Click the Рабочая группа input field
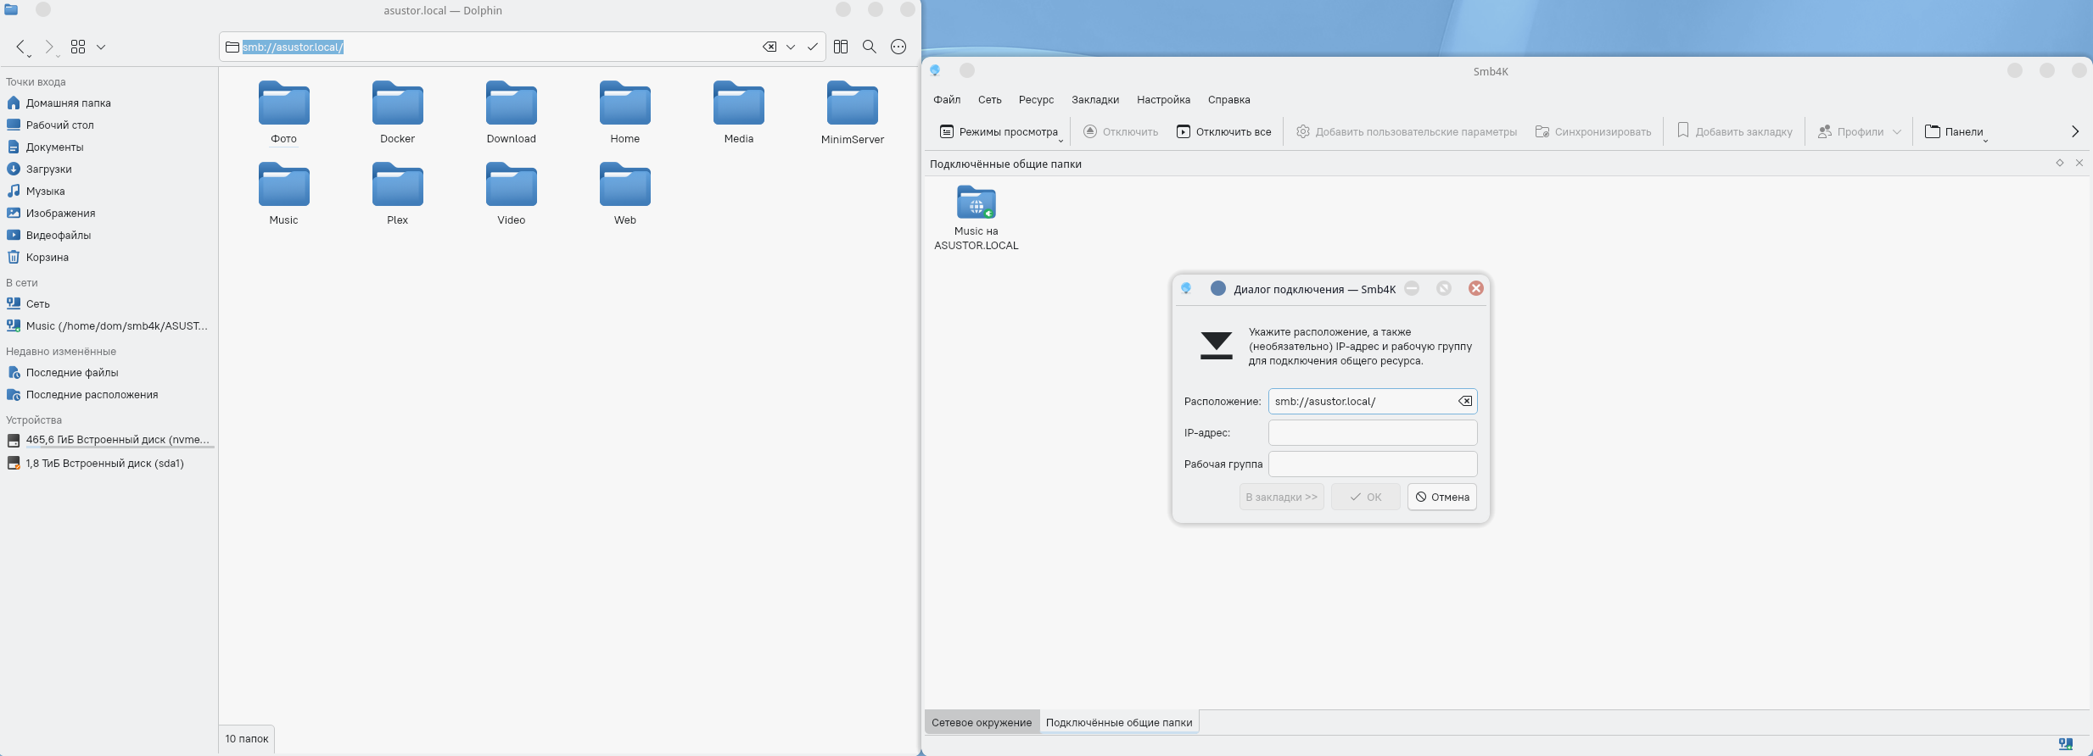 coord(1373,464)
